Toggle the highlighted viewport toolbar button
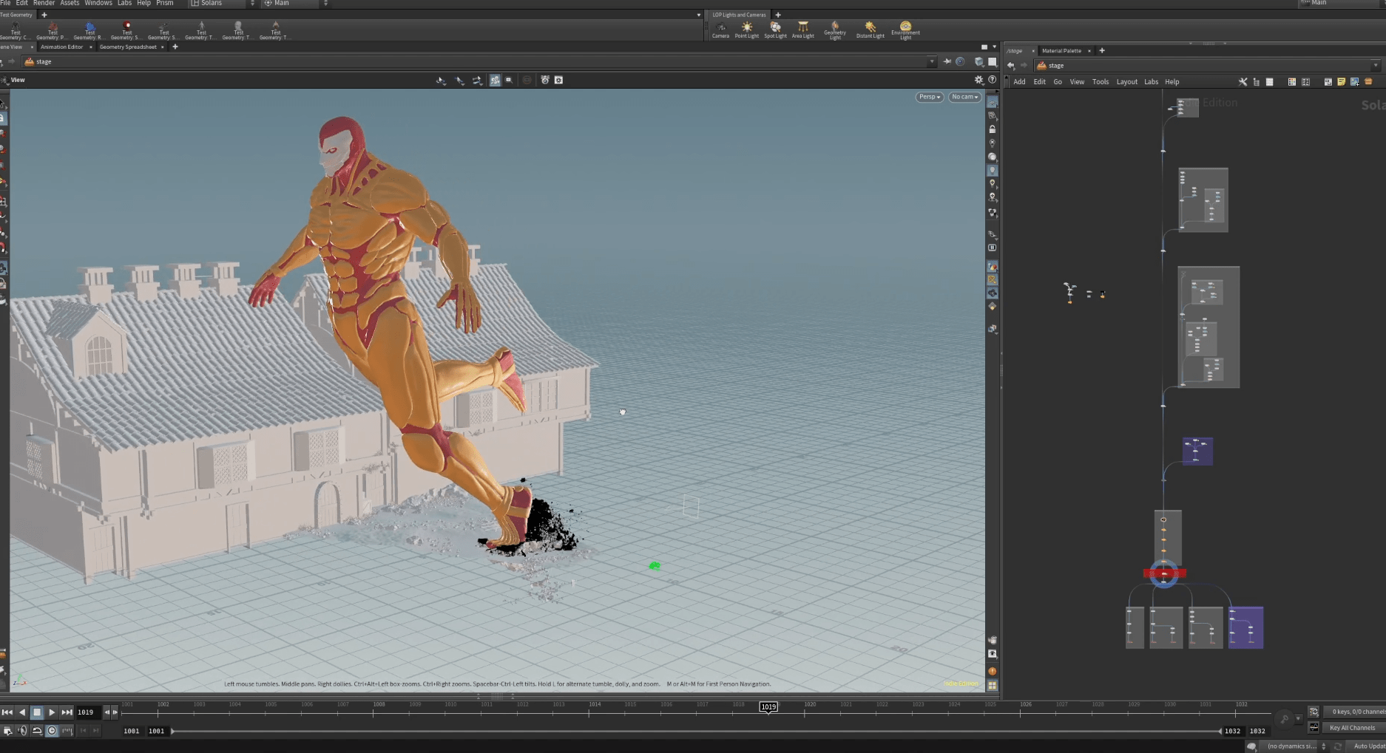This screenshot has width=1386, height=753. pyautogui.click(x=495, y=80)
